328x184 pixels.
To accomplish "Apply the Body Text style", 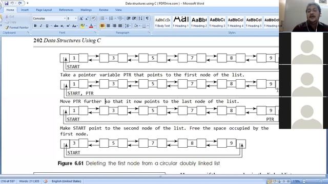I will (x=162, y=22).
